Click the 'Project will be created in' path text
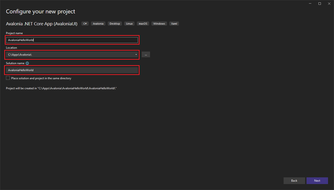The height and width of the screenshot is (190, 334). click(x=61, y=88)
